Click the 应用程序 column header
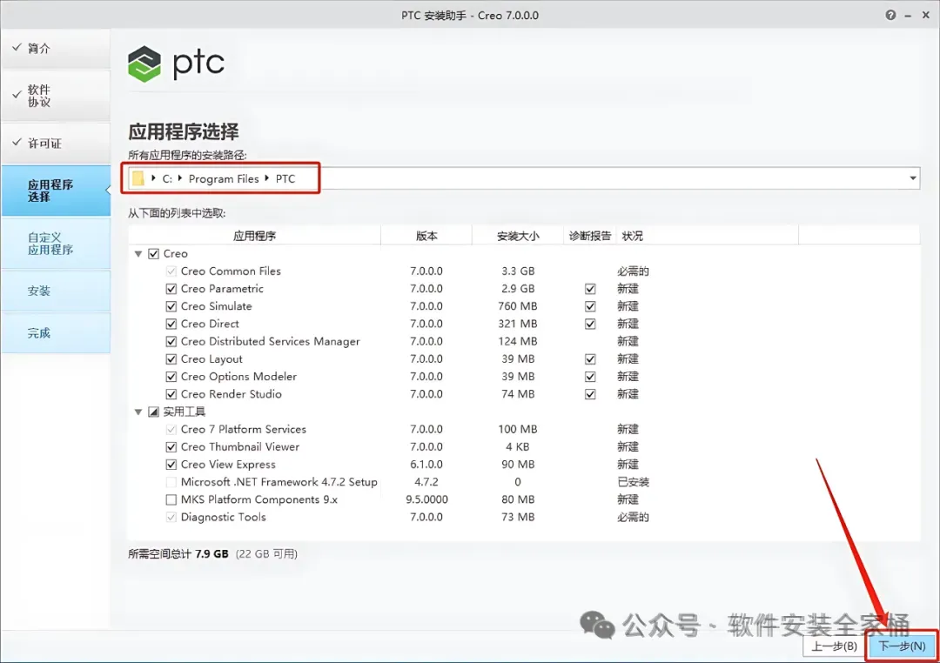The image size is (940, 663). pyautogui.click(x=254, y=236)
